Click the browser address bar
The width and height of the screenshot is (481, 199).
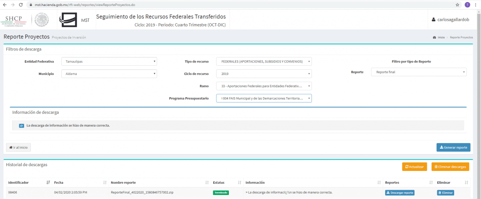(x=240, y=5)
